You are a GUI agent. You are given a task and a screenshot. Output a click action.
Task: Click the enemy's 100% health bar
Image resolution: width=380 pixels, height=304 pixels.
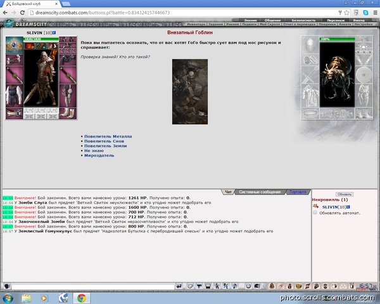point(337,39)
